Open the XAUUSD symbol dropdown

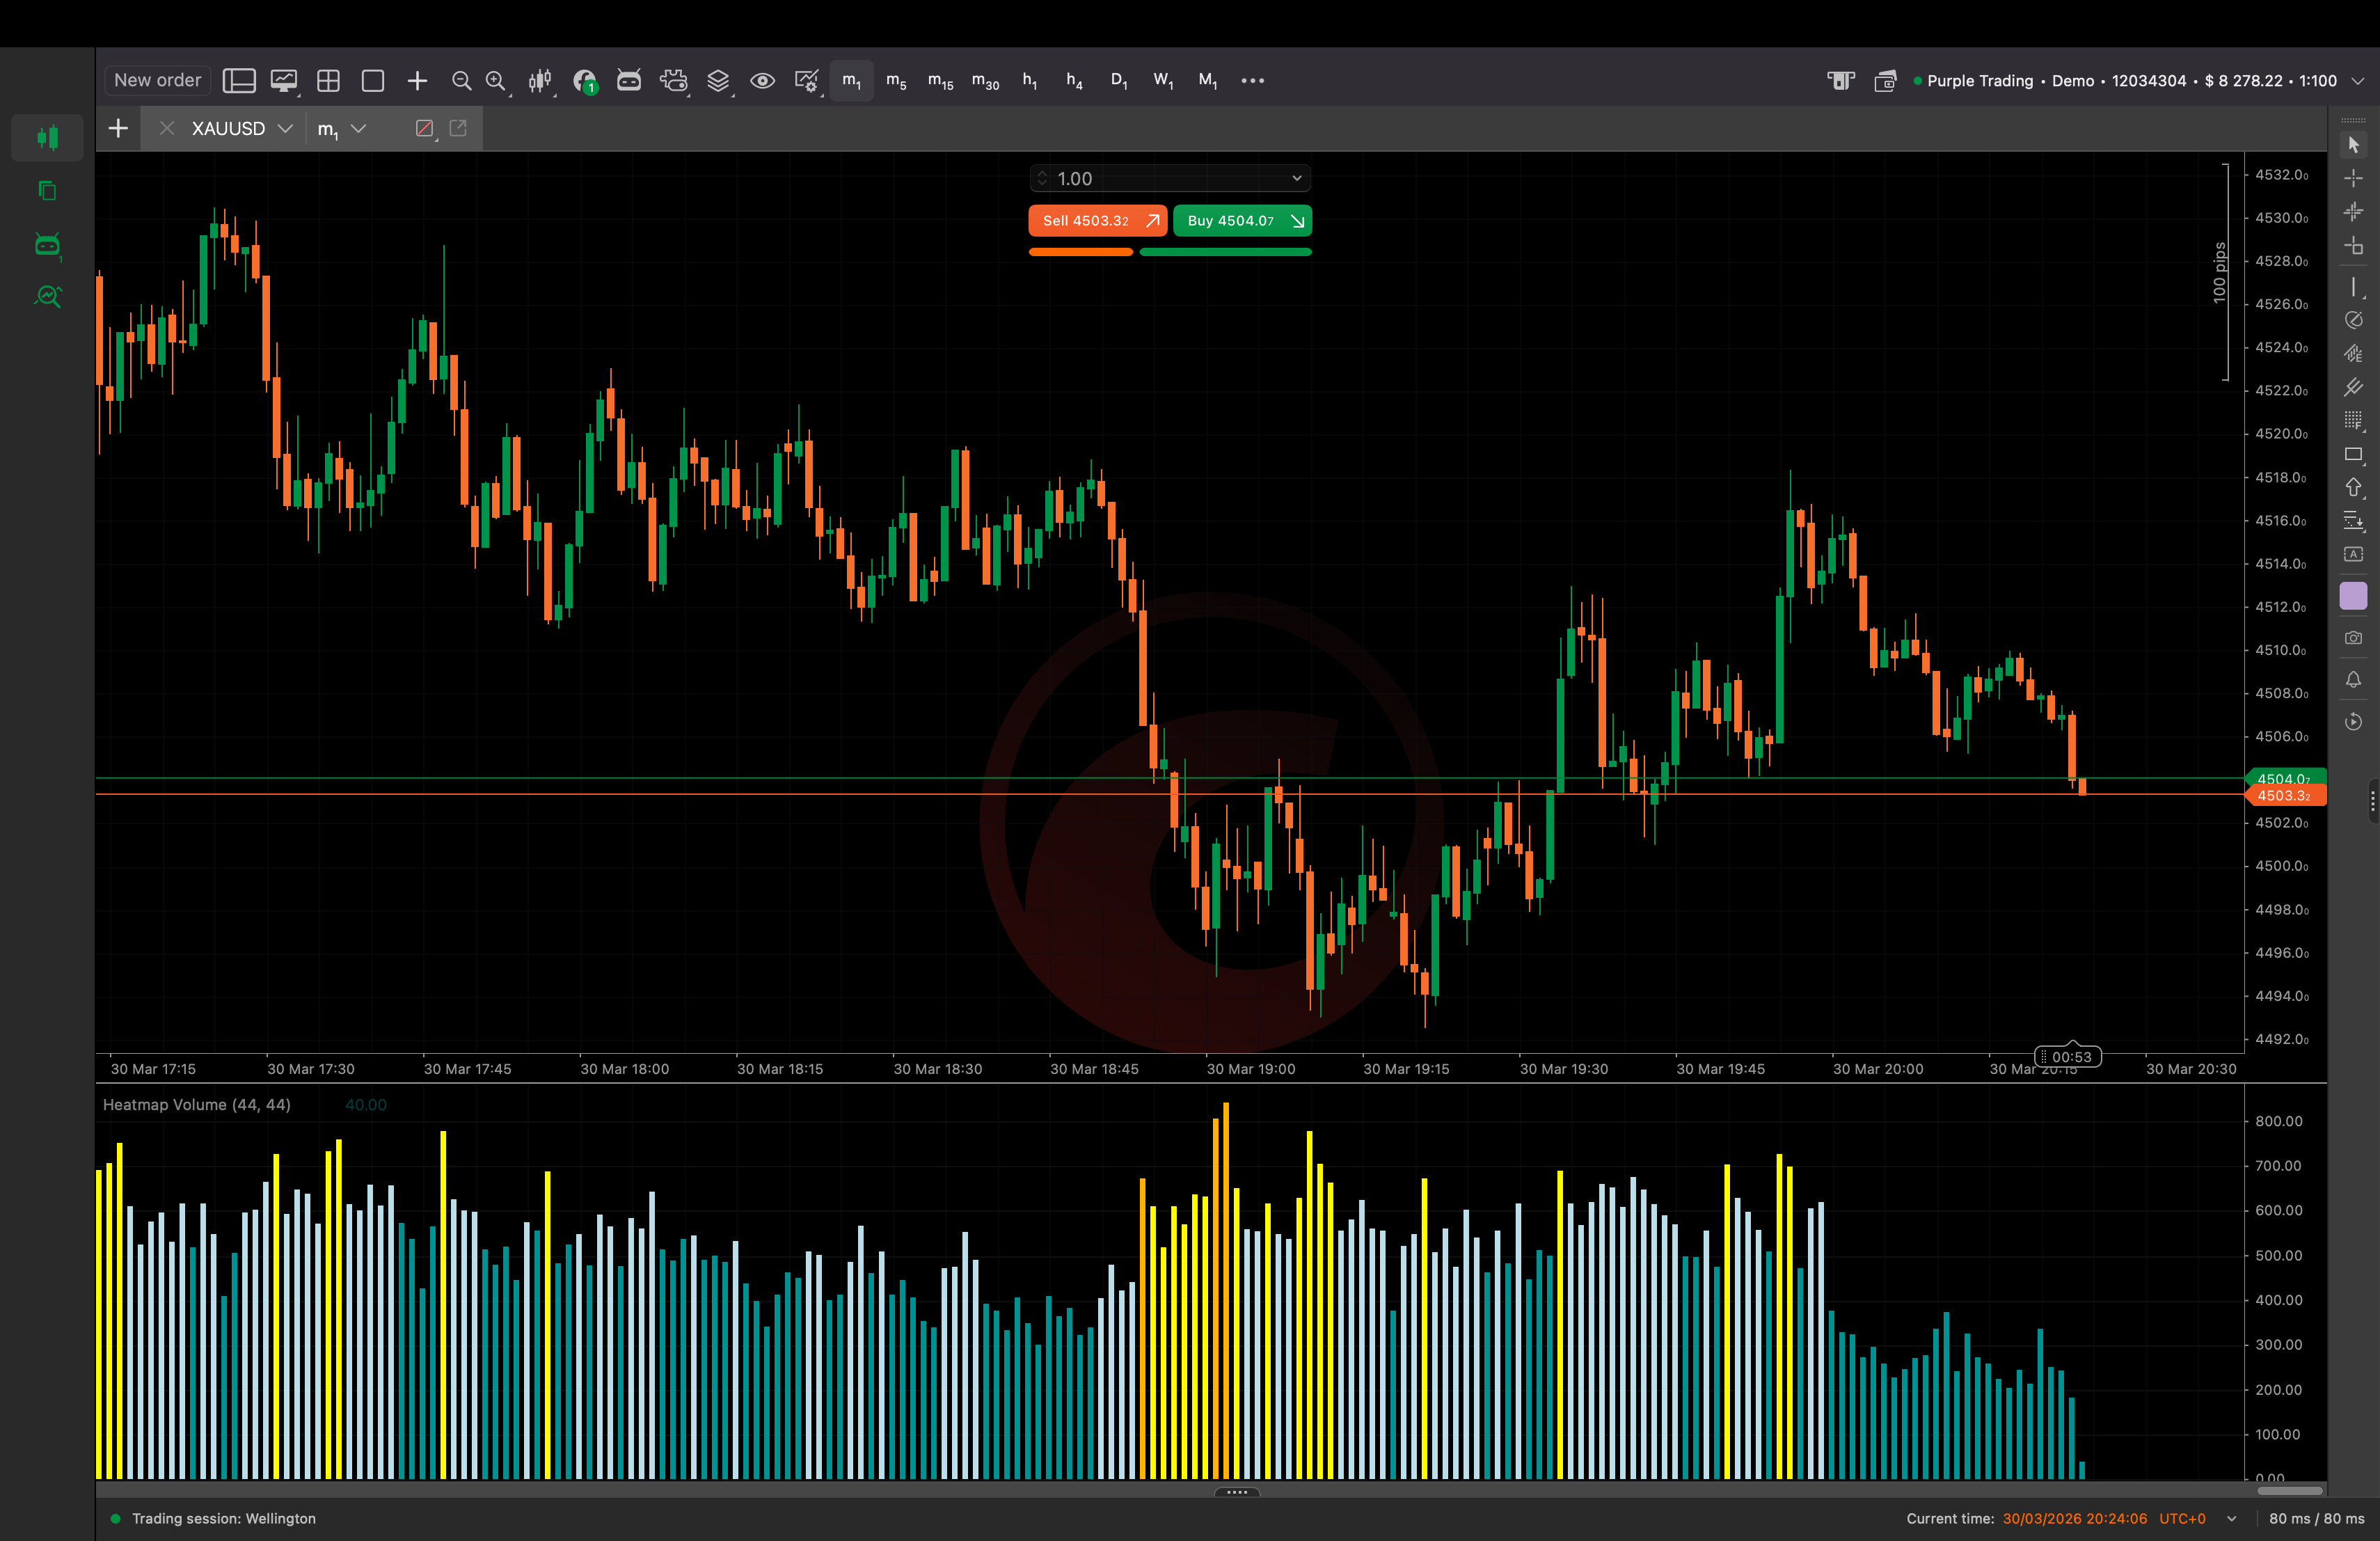[285, 128]
